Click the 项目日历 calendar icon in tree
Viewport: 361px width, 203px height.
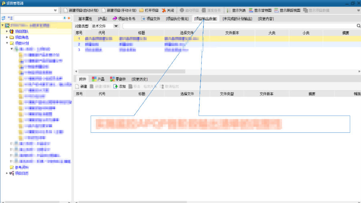pos(12,173)
